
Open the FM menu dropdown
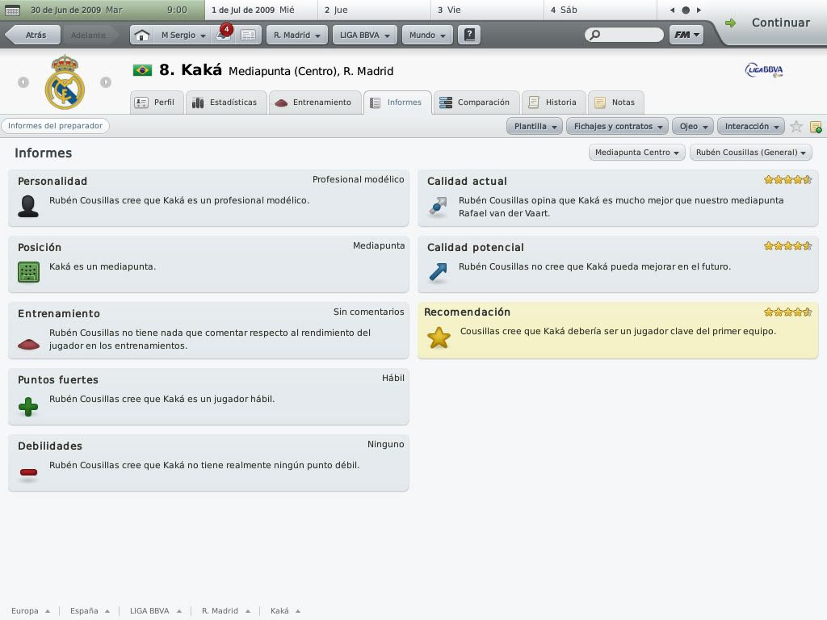coord(686,36)
